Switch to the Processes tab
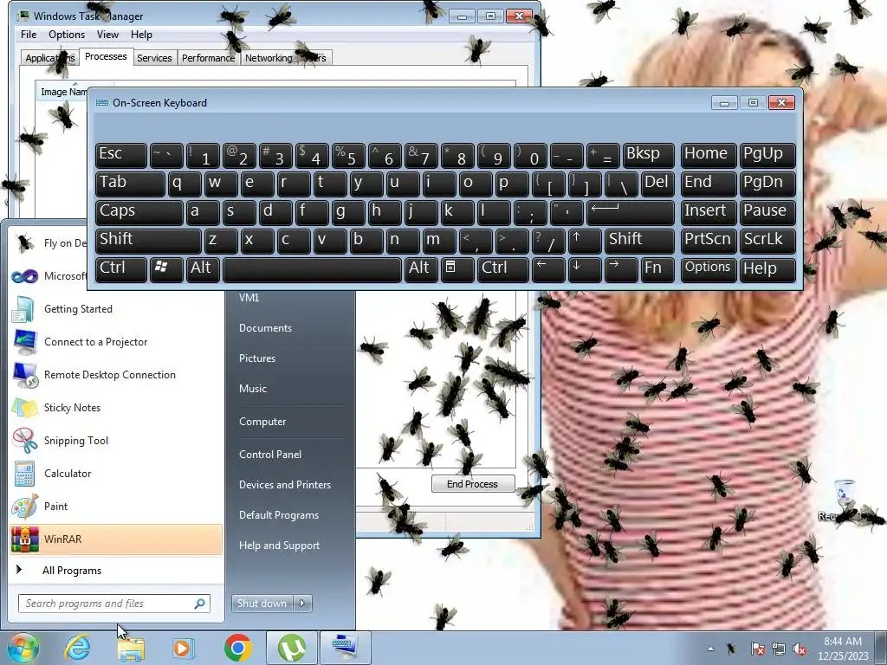The width and height of the screenshot is (887, 665). coord(106,56)
